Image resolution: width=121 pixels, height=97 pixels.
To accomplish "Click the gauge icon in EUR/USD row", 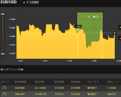I will click(4, 88).
